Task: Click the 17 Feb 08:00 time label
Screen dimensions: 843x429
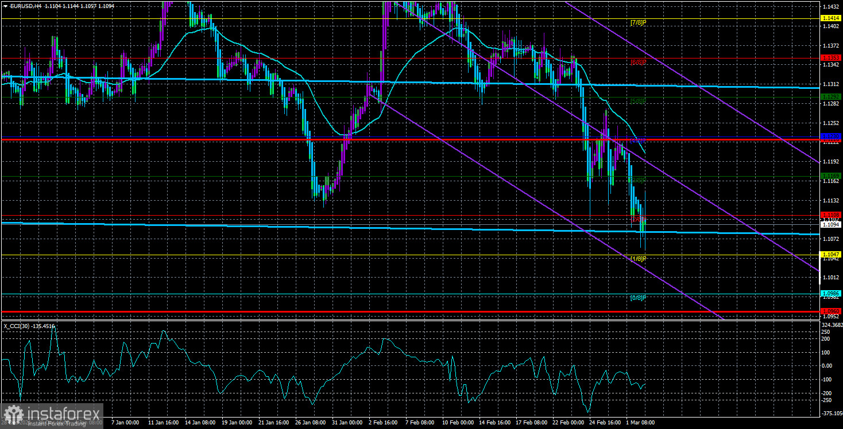Action: point(531,422)
